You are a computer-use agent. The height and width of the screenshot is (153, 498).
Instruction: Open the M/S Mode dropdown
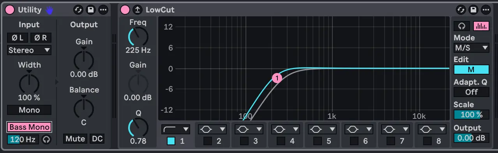coord(472,48)
